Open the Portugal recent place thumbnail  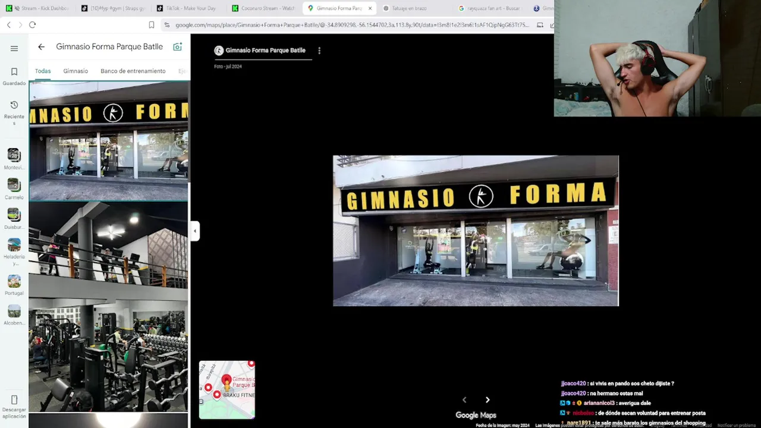click(14, 281)
